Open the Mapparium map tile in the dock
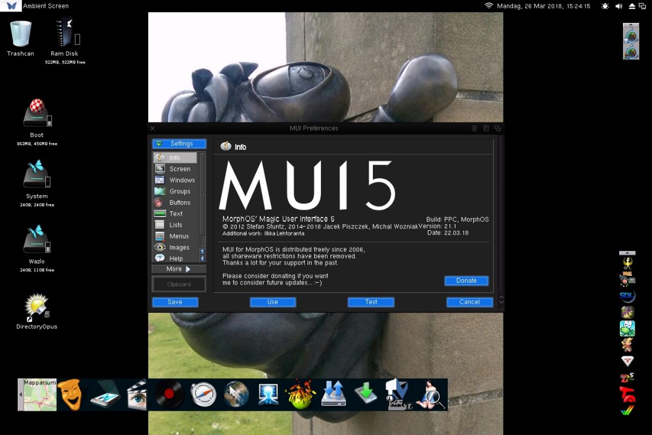 pos(39,395)
